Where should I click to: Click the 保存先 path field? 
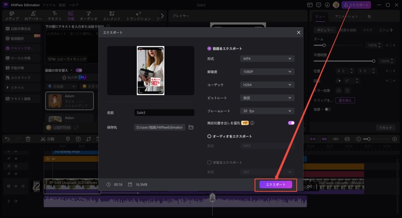(x=159, y=127)
